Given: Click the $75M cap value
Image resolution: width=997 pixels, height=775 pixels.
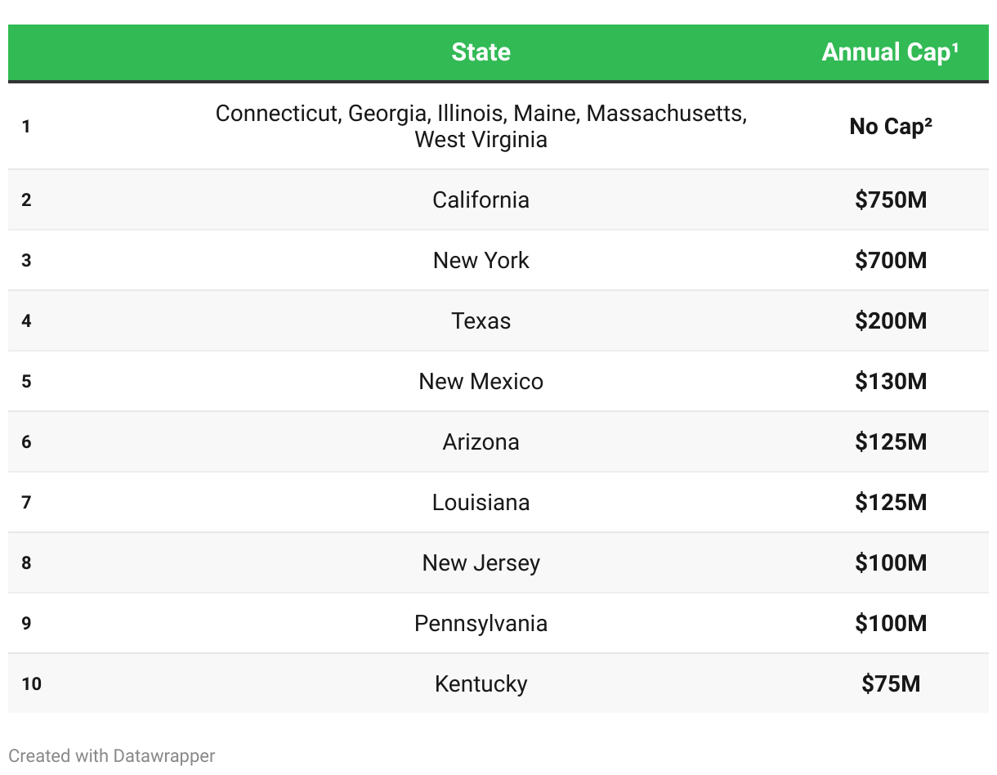Looking at the screenshot, I should (890, 683).
